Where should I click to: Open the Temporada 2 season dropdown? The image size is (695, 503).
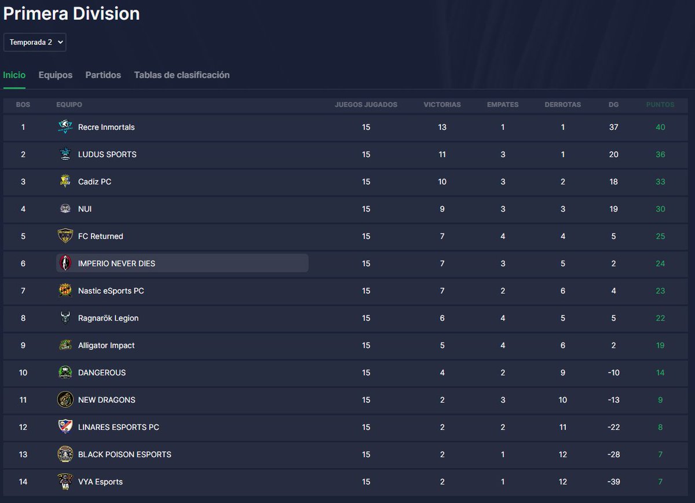pyautogui.click(x=35, y=42)
